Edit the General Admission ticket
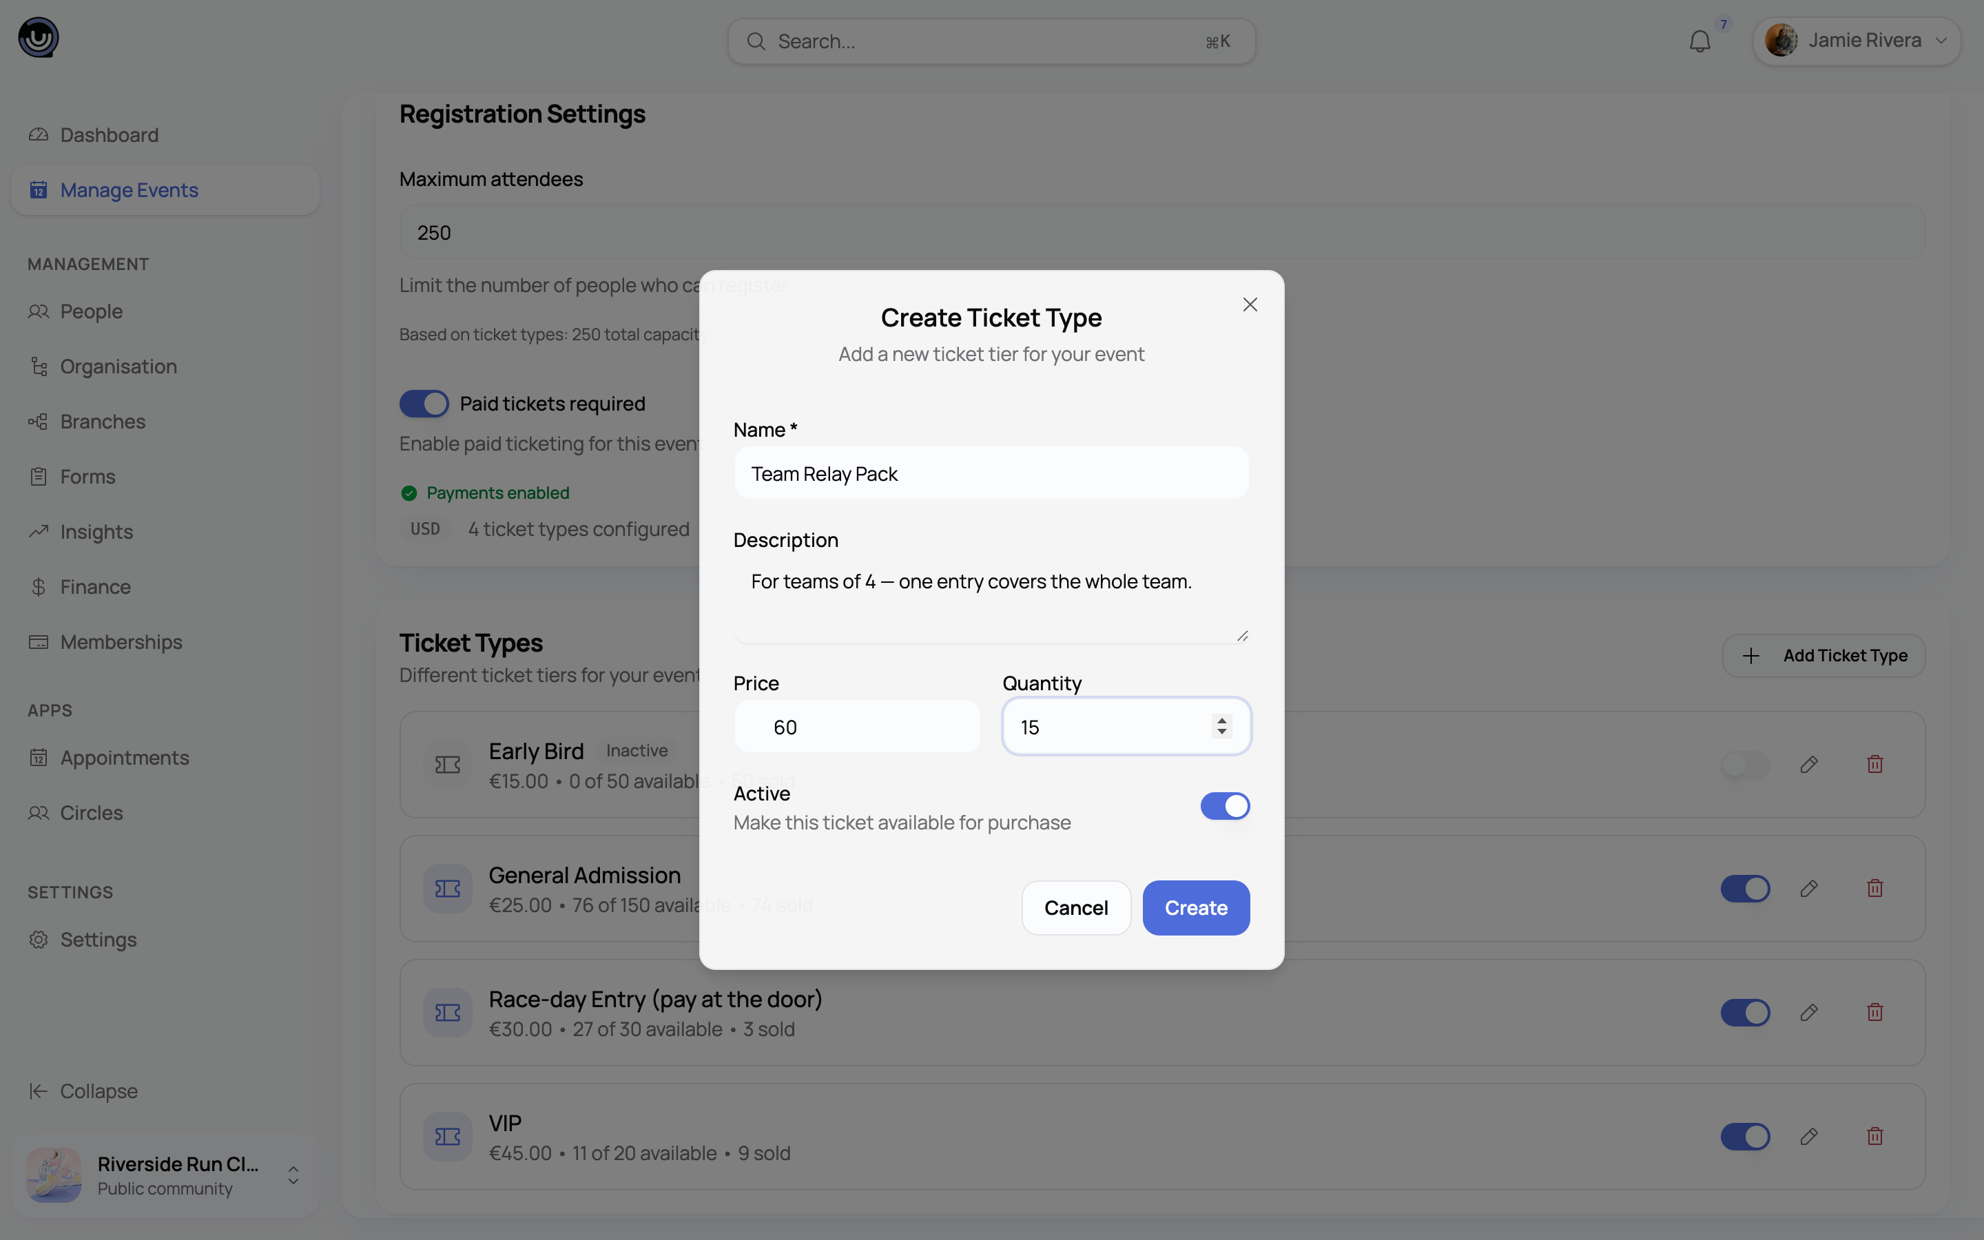This screenshot has height=1240, width=1984. (1808, 888)
